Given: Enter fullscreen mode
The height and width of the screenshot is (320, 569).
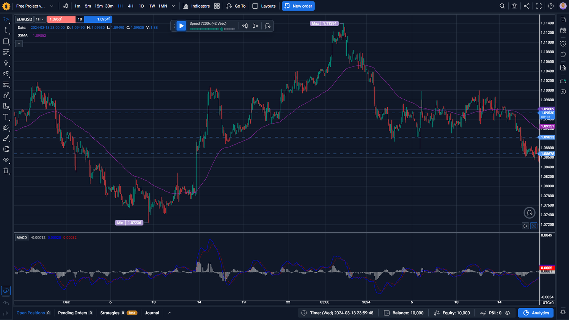Looking at the screenshot, I should (539, 6).
